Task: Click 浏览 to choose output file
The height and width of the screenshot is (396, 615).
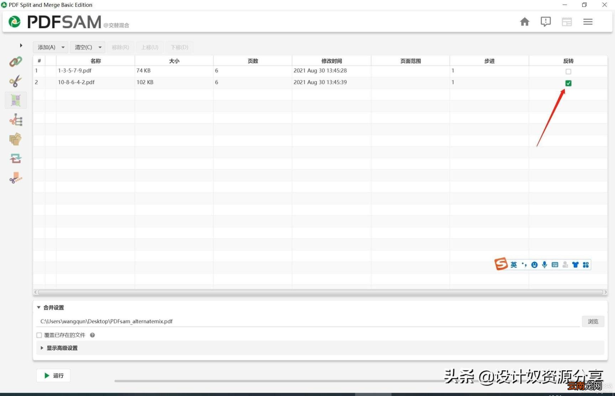Action: click(593, 321)
